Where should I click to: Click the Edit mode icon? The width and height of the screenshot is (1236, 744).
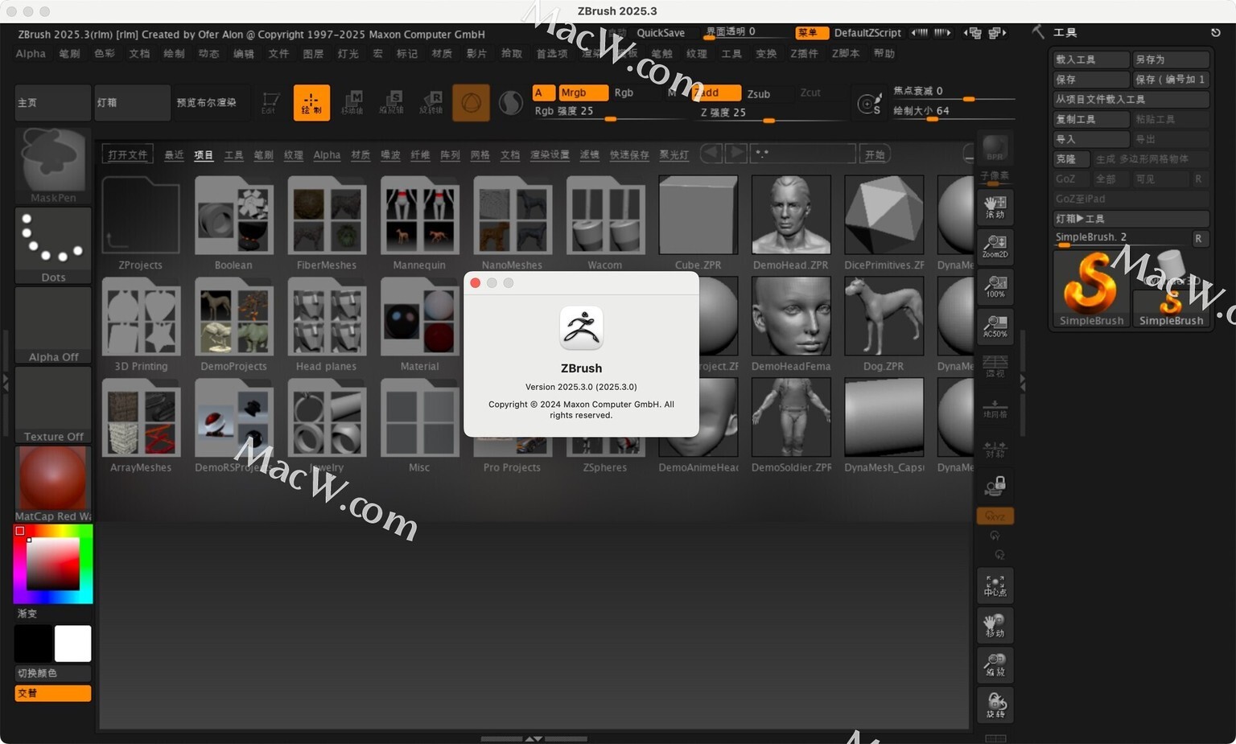tap(270, 103)
